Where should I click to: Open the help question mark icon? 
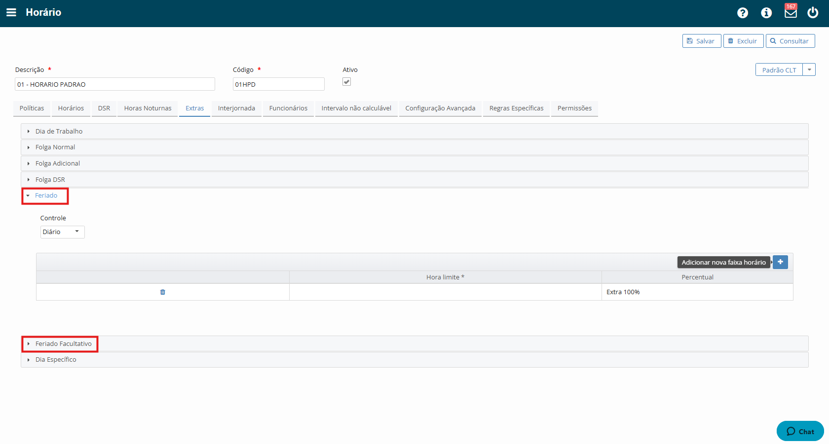[x=743, y=13]
